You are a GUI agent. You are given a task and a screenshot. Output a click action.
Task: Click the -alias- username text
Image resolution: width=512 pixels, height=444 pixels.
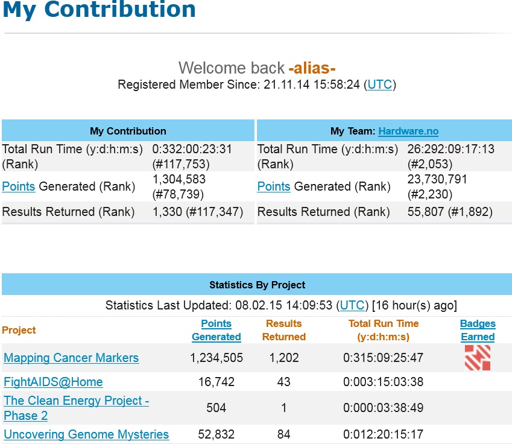coord(312,68)
